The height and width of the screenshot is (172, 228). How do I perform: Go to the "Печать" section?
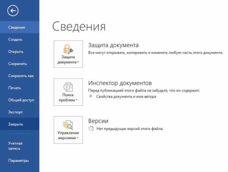15,88
